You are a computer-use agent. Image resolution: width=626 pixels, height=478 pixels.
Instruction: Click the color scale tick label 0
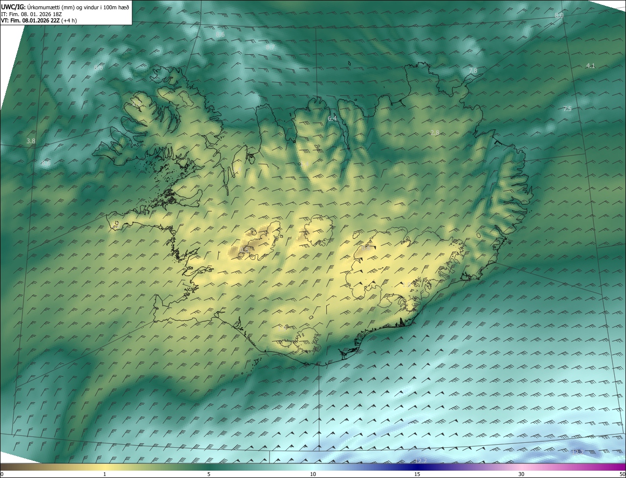pyautogui.click(x=2, y=474)
